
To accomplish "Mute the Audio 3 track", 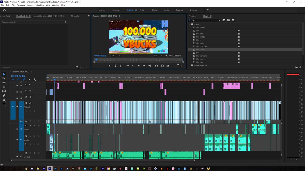I will click(x=30, y=125).
